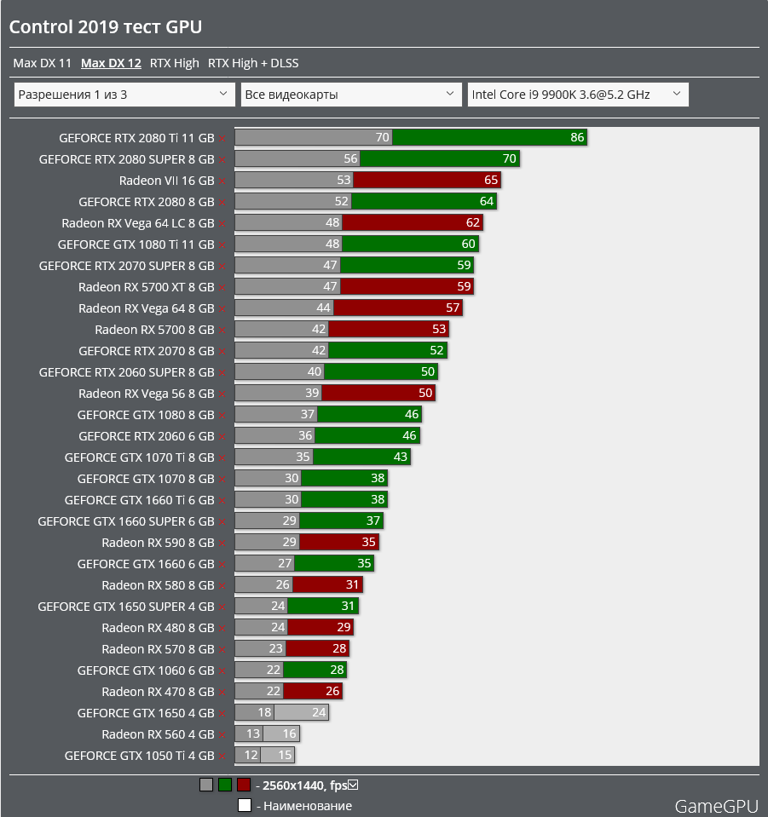Remove GEFORCE GTX 1650 SUPER 4 GB via x
The image size is (768, 817).
[222, 608]
